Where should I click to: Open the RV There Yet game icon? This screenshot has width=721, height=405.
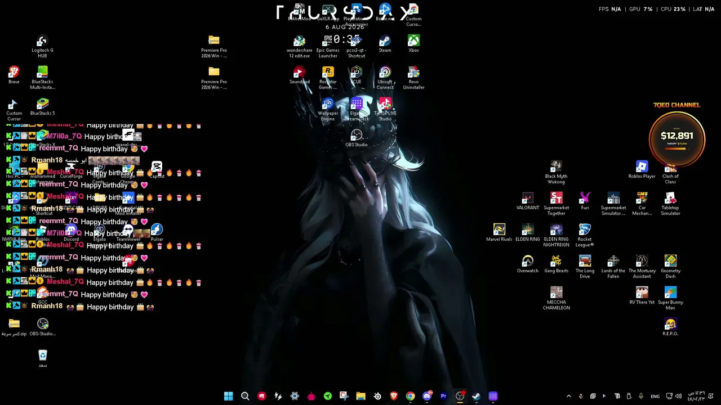point(642,296)
